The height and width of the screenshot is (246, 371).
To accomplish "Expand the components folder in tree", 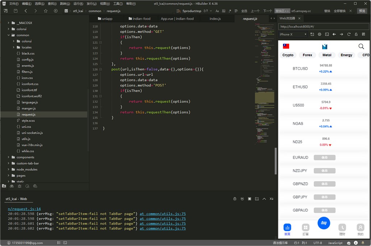I will [8, 157].
